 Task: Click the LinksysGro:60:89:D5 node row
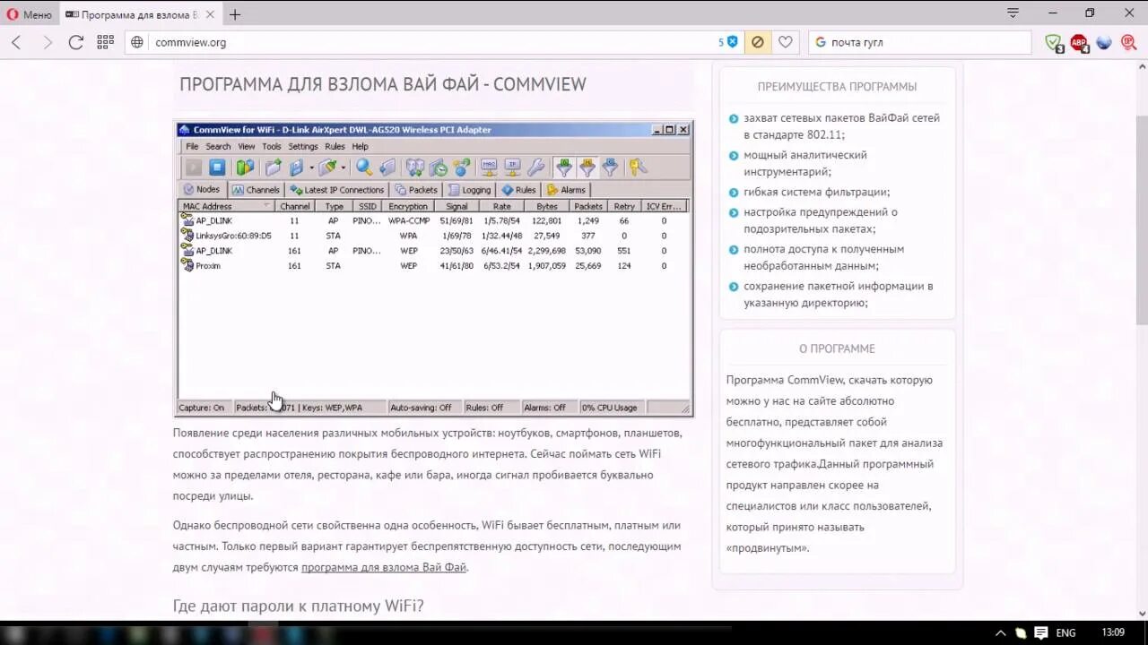(434, 236)
